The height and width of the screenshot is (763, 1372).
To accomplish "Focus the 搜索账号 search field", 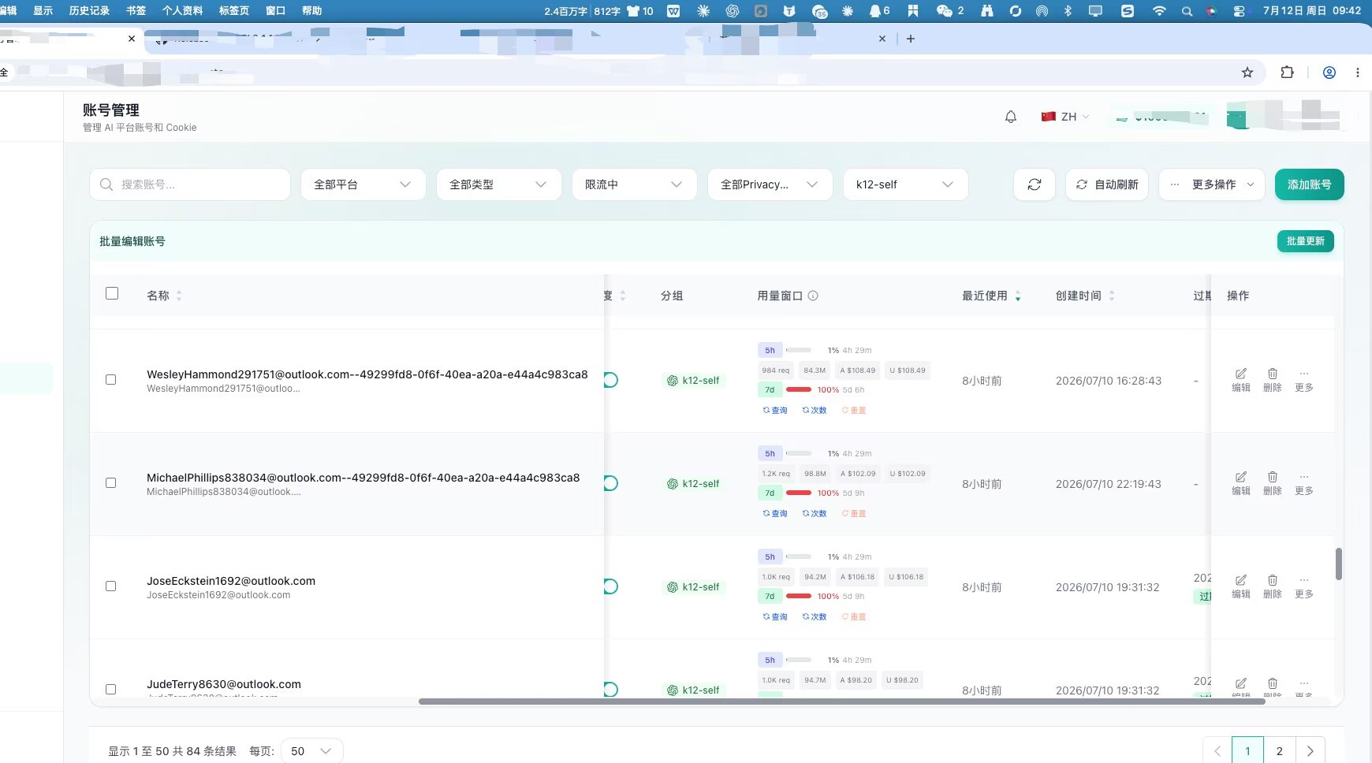I will [190, 184].
